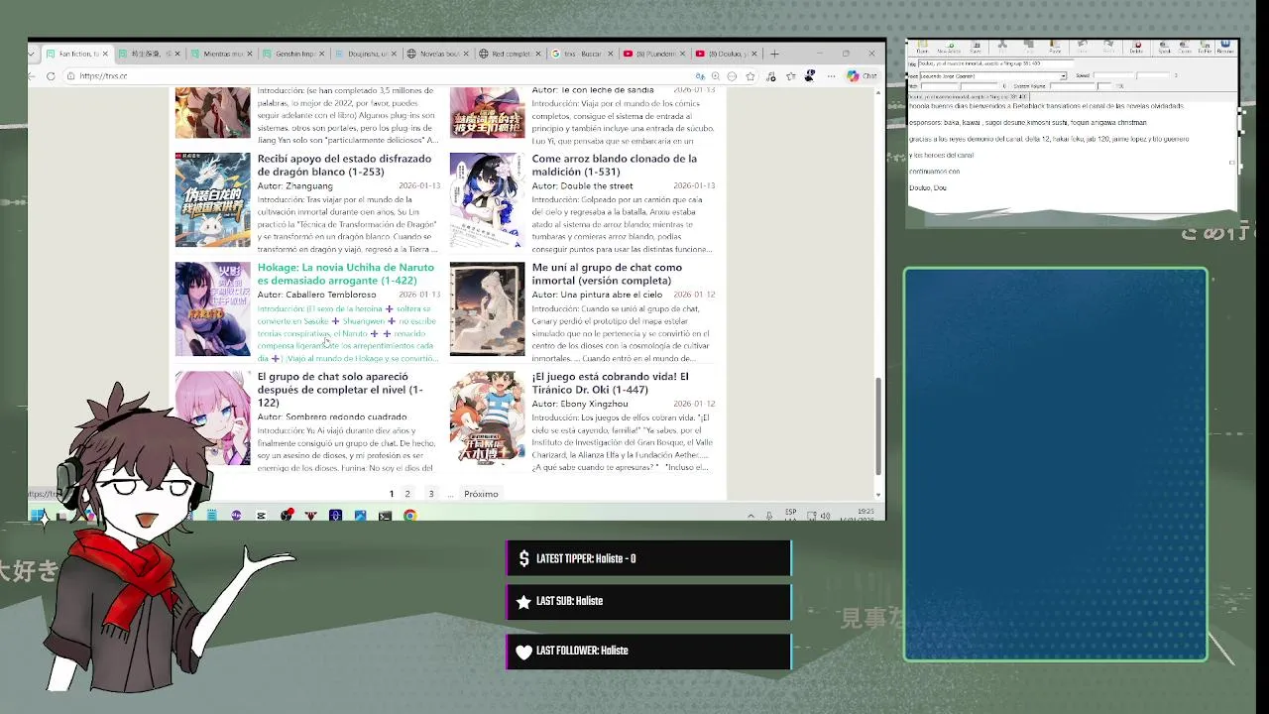Viewport: 1269px width, 714px height.
Task: Click the browser reload button
Action: pos(51,76)
